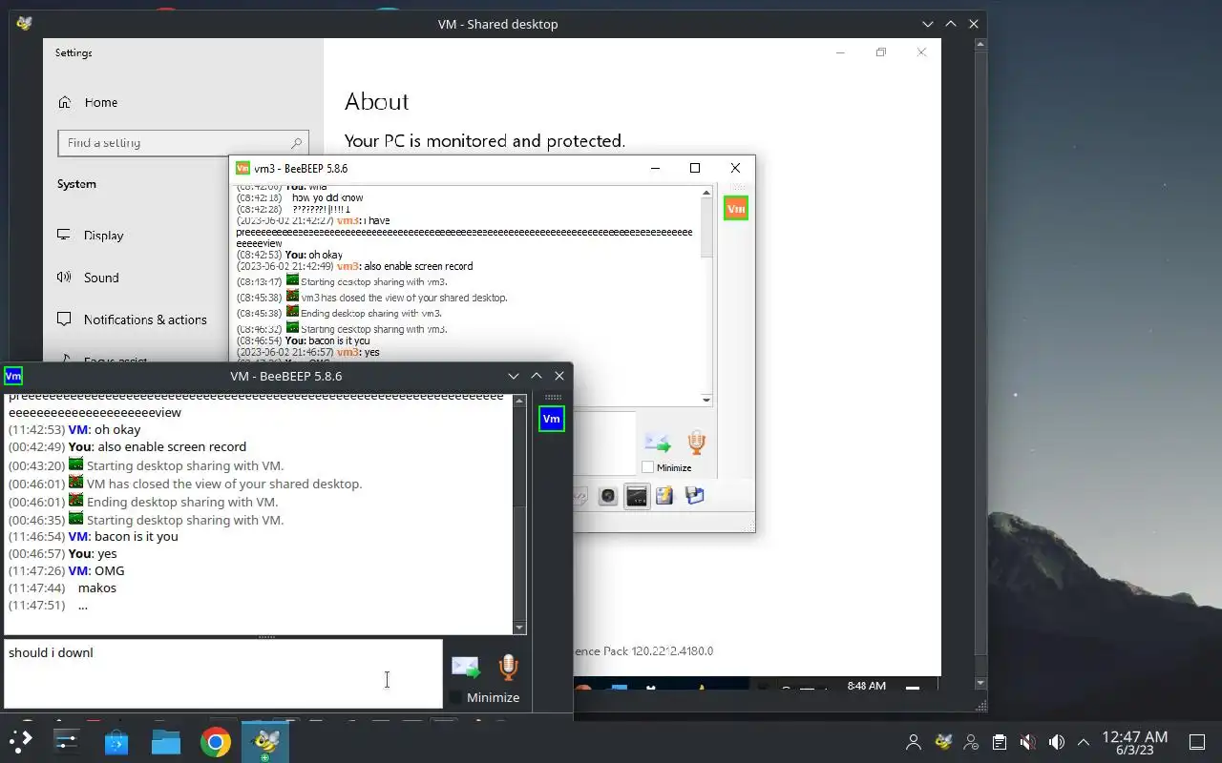Tick Minimize checkbox in VM BeeBEEP window
The width and height of the screenshot is (1222, 763).
455,697
